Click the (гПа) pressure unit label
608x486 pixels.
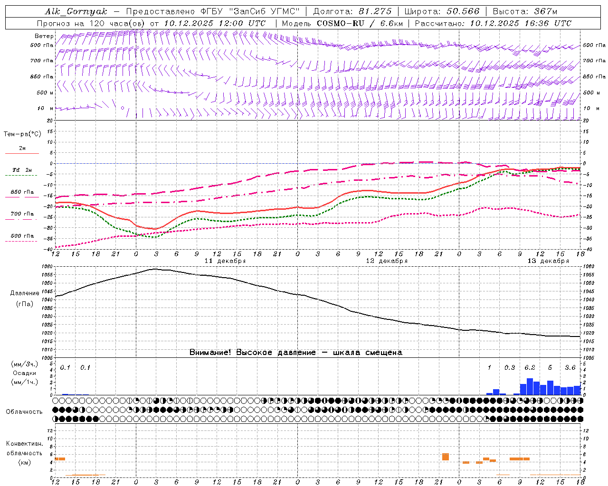click(25, 304)
